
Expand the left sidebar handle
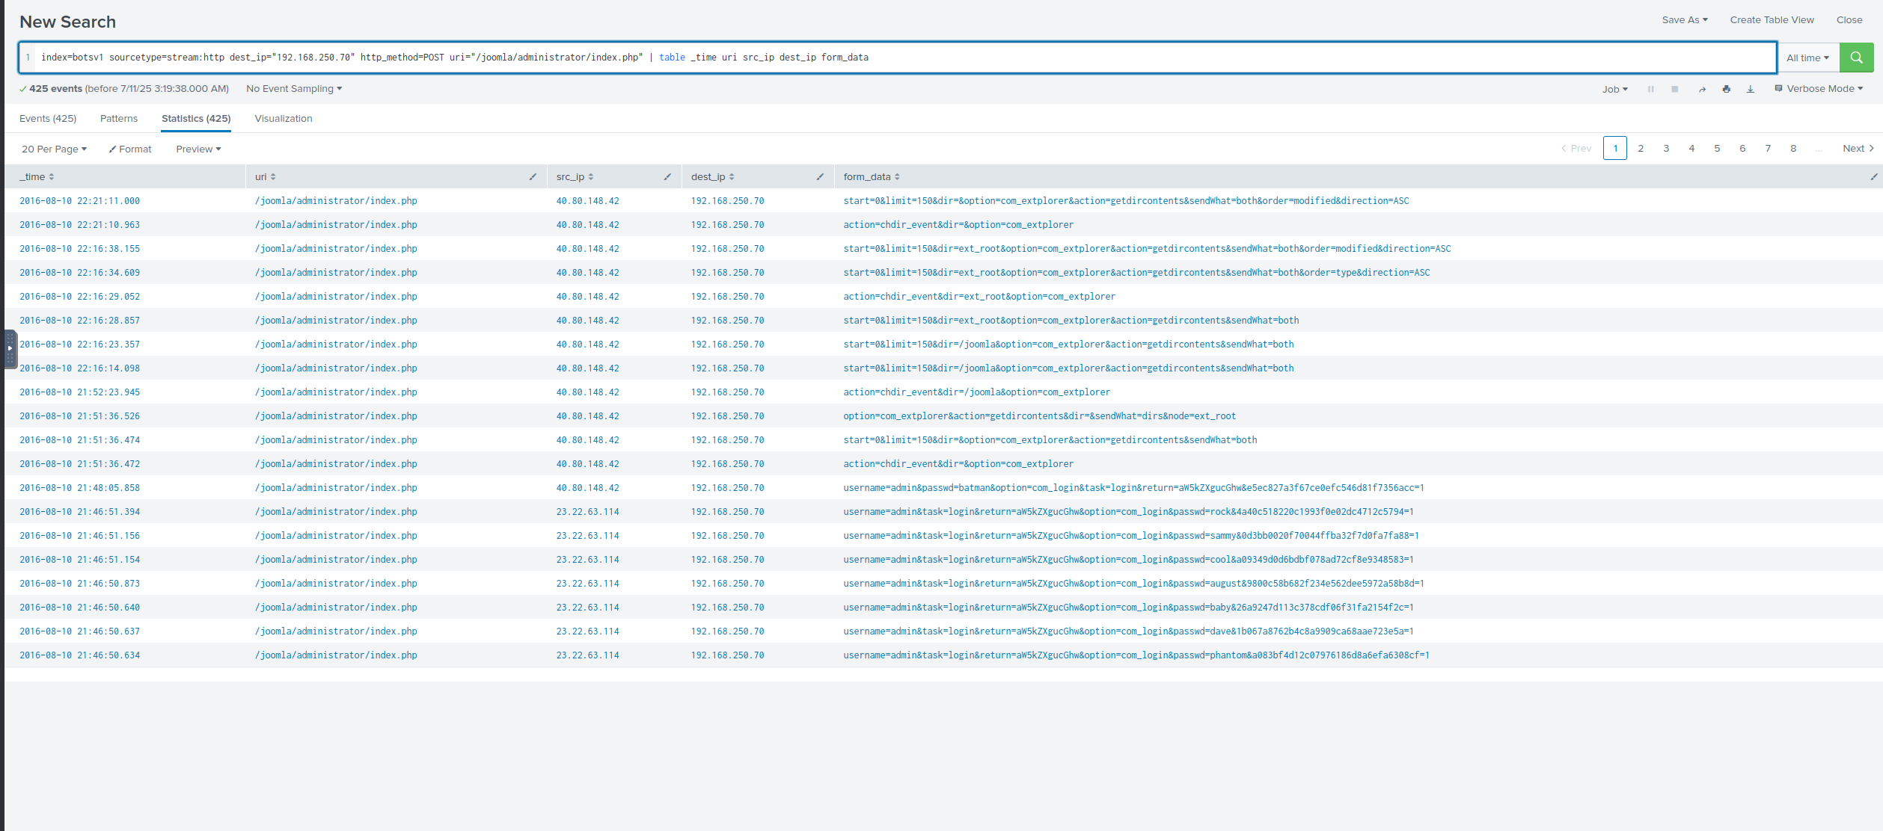point(10,348)
